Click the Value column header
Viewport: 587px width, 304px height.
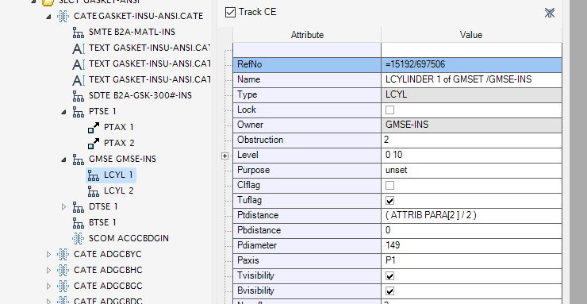pos(471,35)
